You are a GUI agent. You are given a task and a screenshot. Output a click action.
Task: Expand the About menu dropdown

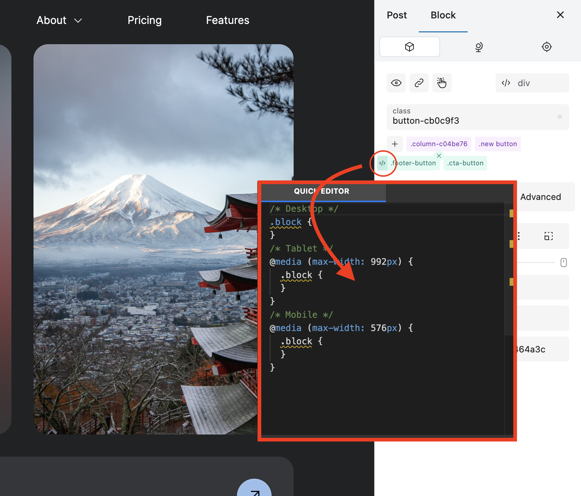[59, 20]
